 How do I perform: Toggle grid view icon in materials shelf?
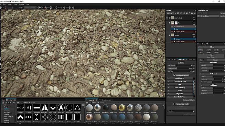163,105
